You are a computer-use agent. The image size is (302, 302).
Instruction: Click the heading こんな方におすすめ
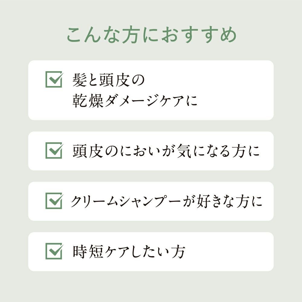(151, 36)
